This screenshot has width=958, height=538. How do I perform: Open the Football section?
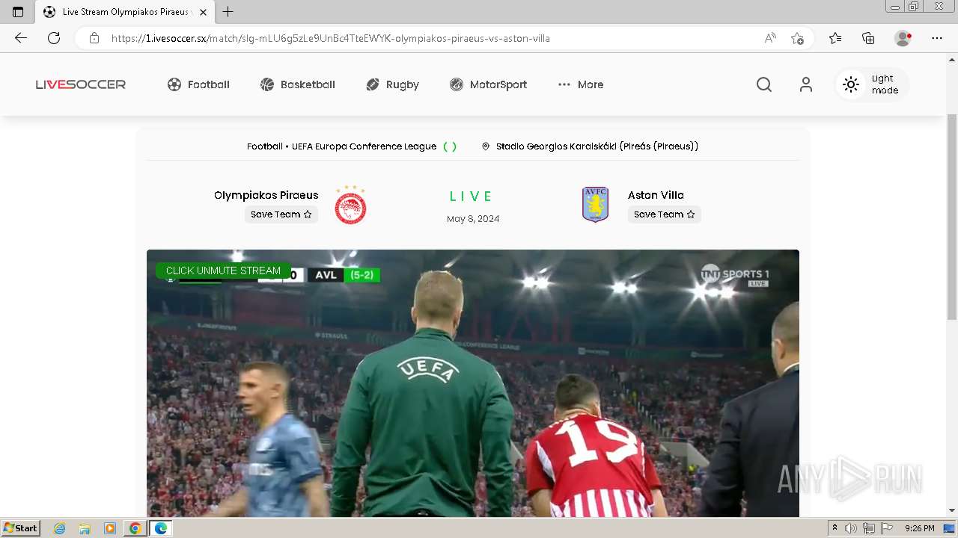click(x=198, y=84)
